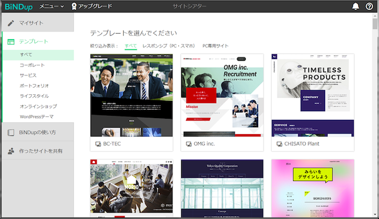
Task: Open the Tokyo Quality Corporation template thumbnail
Action: 222,188
